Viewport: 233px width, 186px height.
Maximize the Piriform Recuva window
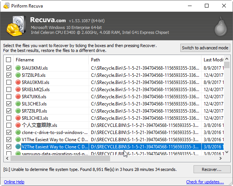click(x=207, y=6)
